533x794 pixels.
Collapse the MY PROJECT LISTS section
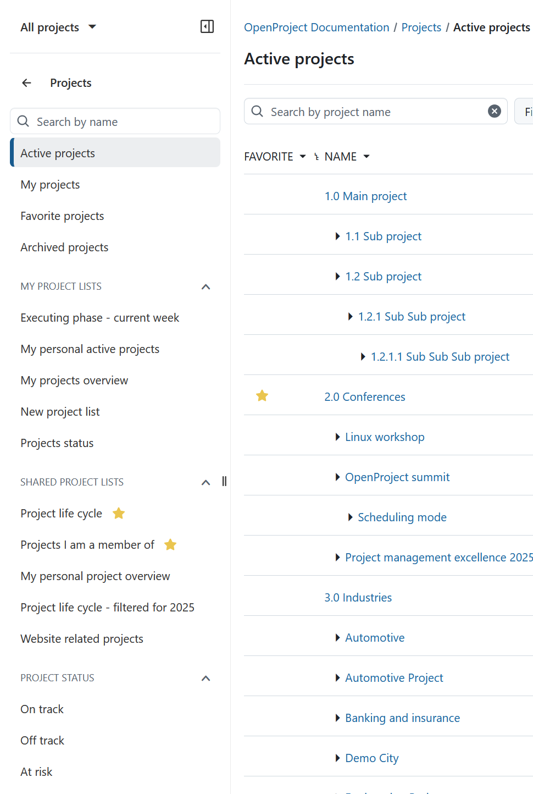tap(206, 286)
